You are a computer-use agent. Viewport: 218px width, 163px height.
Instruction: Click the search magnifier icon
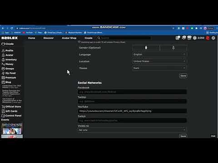[x=99, y=38]
